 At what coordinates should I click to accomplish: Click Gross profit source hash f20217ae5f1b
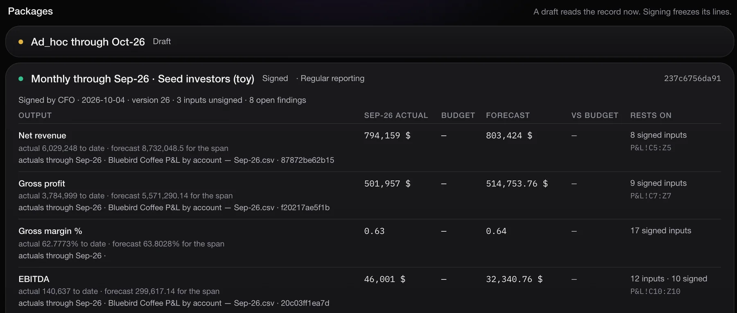(305, 208)
